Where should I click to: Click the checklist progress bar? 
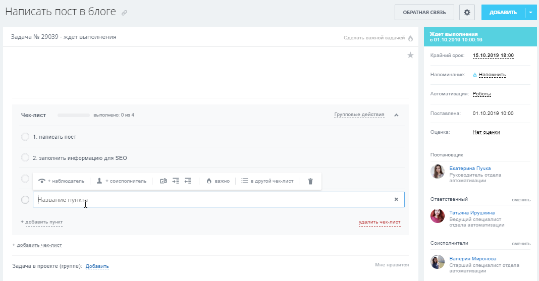[x=74, y=115]
